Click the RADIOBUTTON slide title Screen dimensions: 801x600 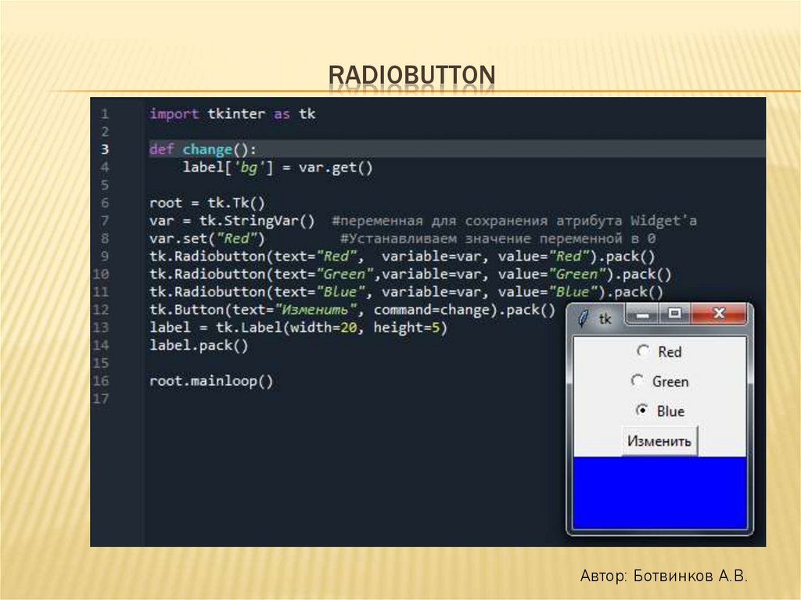411,74
